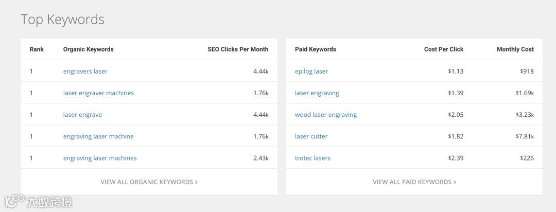Screen dimensions: 556x212
Task: Open the 'trotec lasers' paid keyword
Action: click(x=312, y=158)
